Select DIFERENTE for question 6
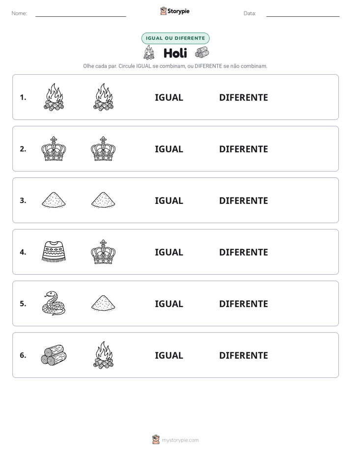 click(x=243, y=356)
